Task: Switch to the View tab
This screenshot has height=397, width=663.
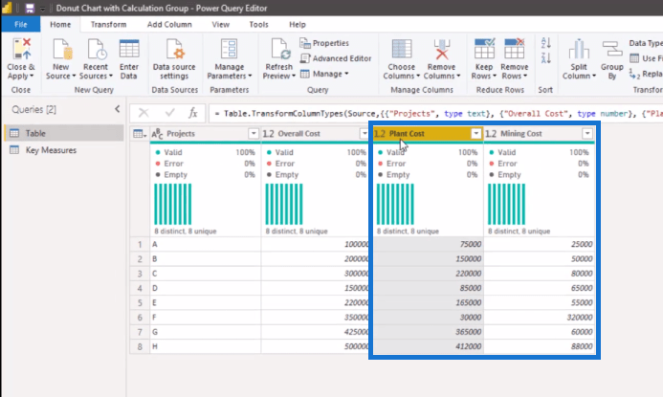Action: [x=220, y=25]
